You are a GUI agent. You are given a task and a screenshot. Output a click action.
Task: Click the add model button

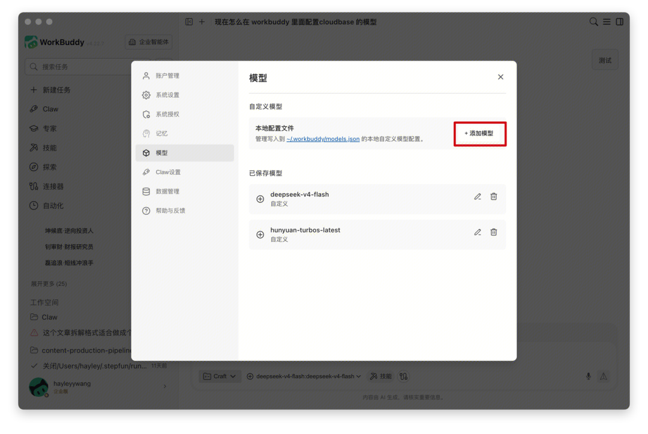click(479, 133)
